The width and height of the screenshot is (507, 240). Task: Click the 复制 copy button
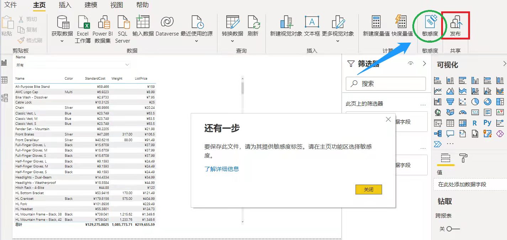[27, 30]
